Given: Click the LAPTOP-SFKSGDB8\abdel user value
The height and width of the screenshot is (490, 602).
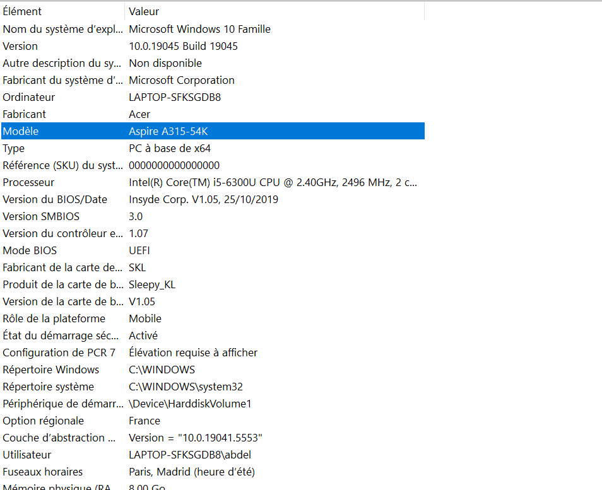Looking at the screenshot, I should point(190,455).
